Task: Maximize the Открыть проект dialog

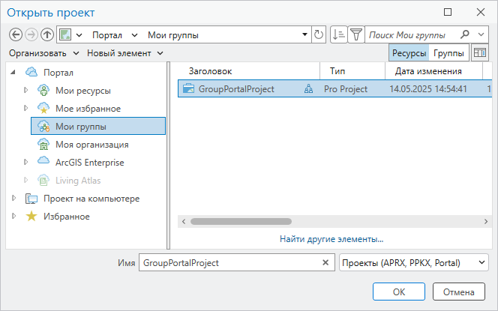Action: [x=448, y=12]
